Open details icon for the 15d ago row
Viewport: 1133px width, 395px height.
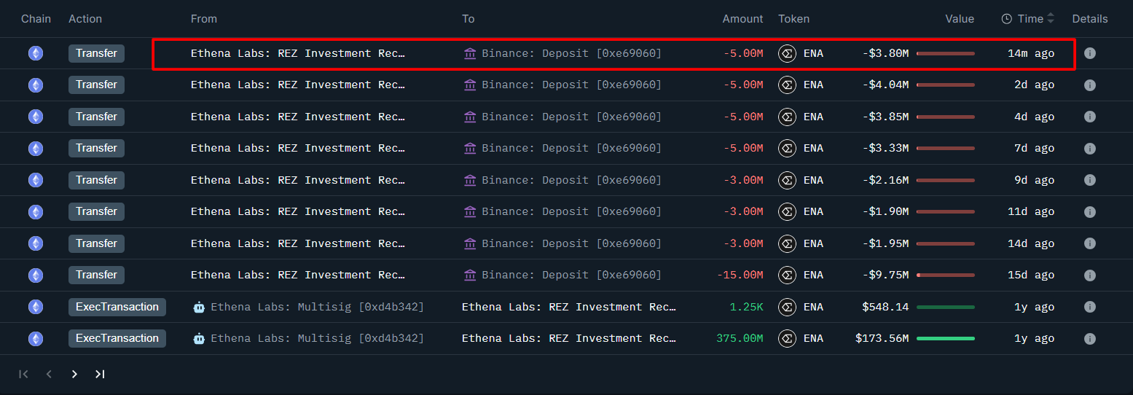1089,275
